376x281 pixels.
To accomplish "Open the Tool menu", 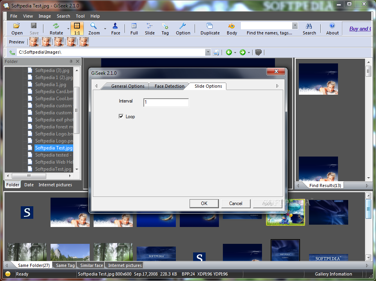I will [x=80, y=16].
